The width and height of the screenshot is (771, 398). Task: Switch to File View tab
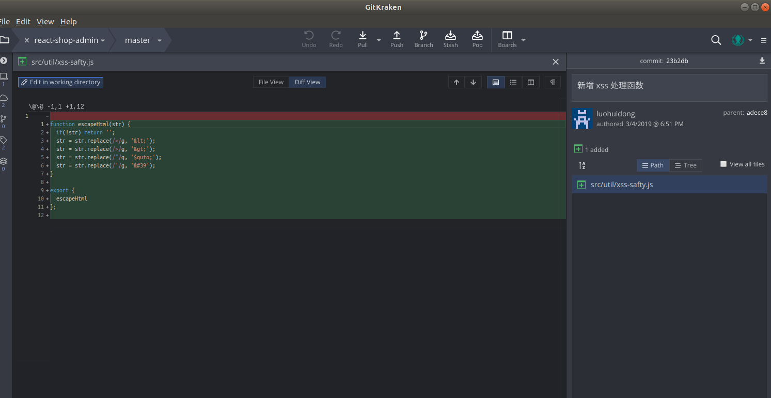click(x=271, y=82)
